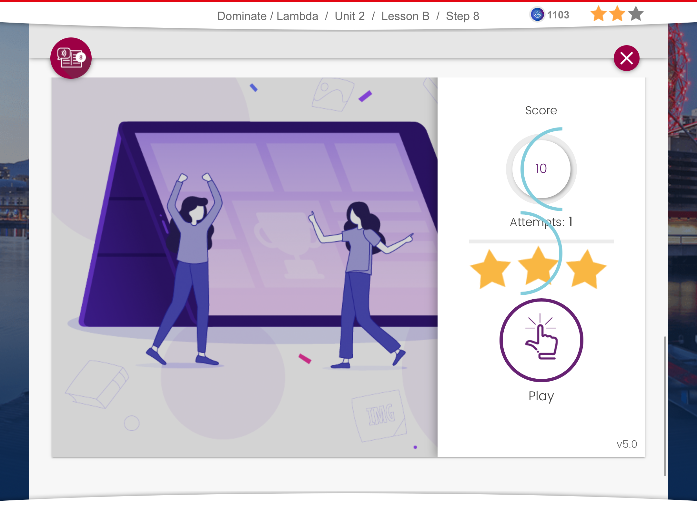Open Dominate / Lambda breadcrumb
The width and height of the screenshot is (697, 523).
tap(267, 16)
